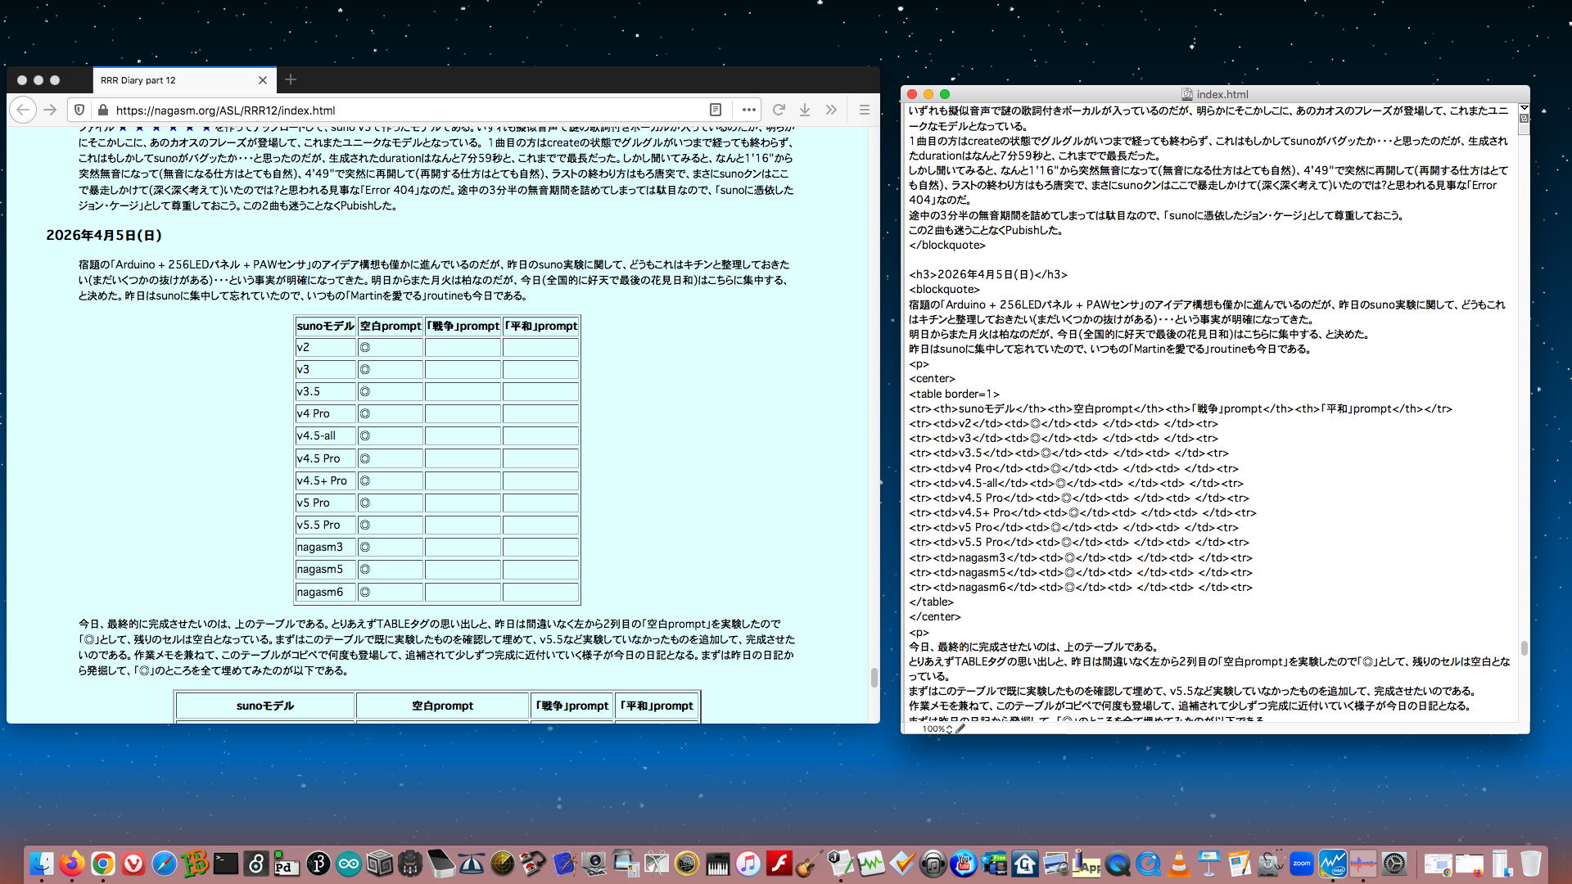Toggle reader view icon in address bar
The width and height of the screenshot is (1572, 884).
coord(716,110)
